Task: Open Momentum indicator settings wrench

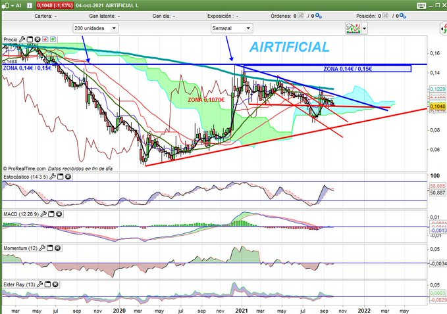Action: [42, 248]
